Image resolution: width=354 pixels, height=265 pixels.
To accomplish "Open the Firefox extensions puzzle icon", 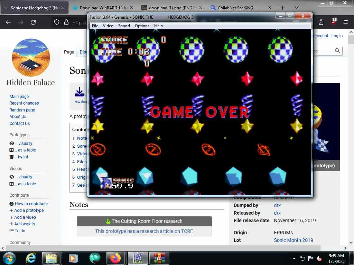I will [321, 22].
